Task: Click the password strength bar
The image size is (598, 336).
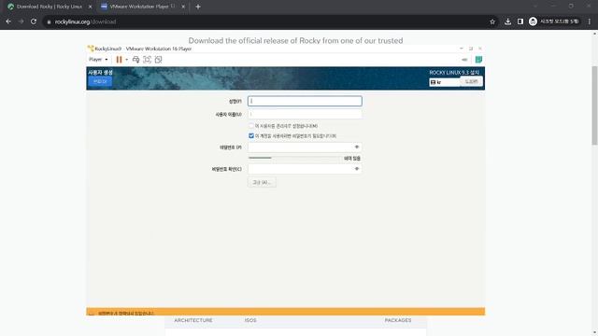Action: (x=294, y=158)
